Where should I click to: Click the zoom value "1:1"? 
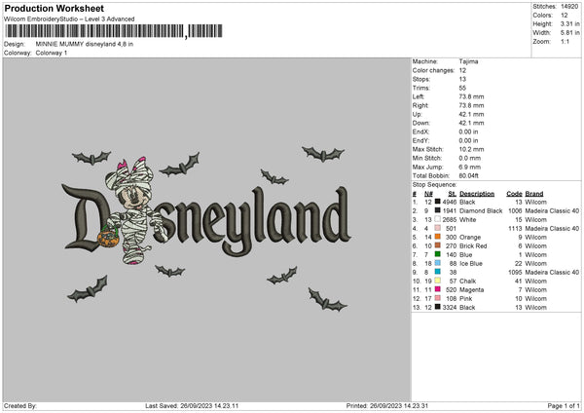tap(565, 41)
